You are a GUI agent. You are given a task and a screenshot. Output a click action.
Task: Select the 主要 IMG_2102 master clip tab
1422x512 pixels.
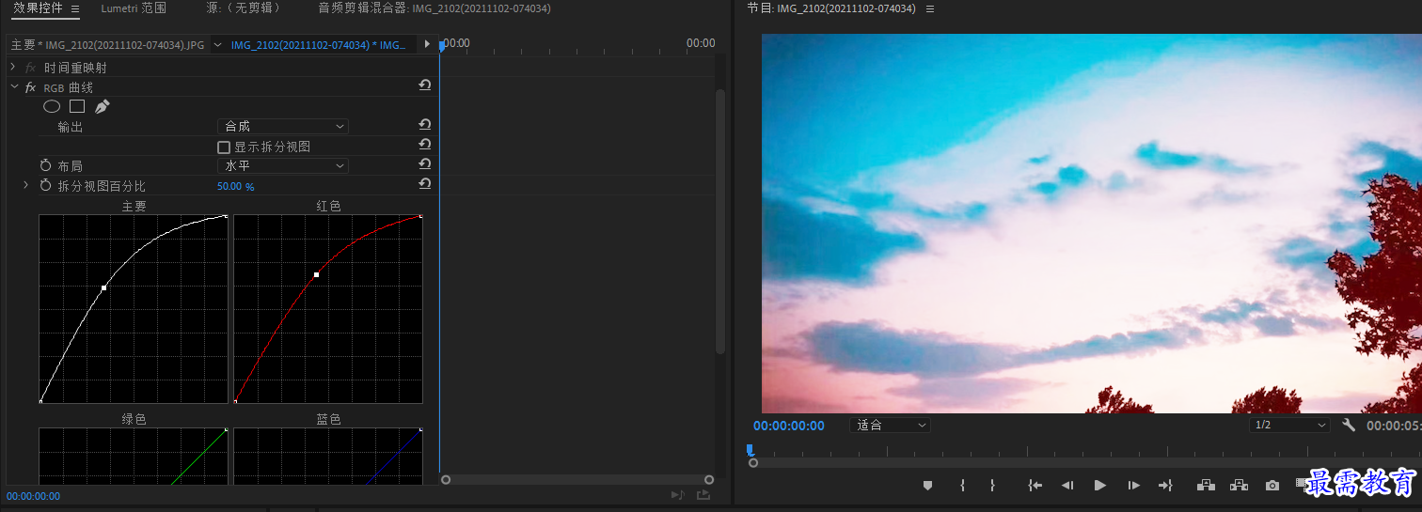click(107, 45)
